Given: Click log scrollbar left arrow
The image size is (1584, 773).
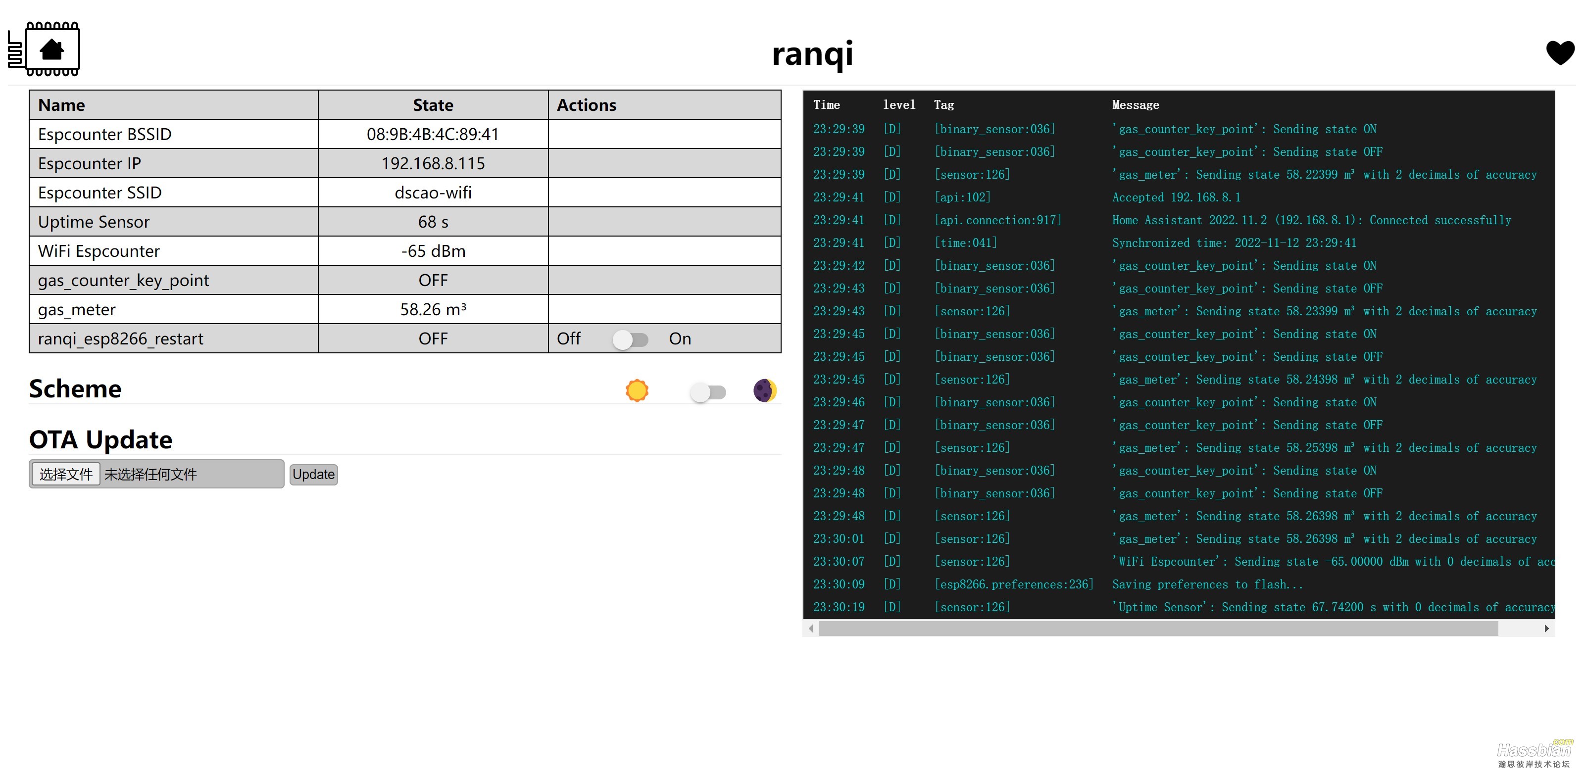Looking at the screenshot, I should click(x=811, y=628).
